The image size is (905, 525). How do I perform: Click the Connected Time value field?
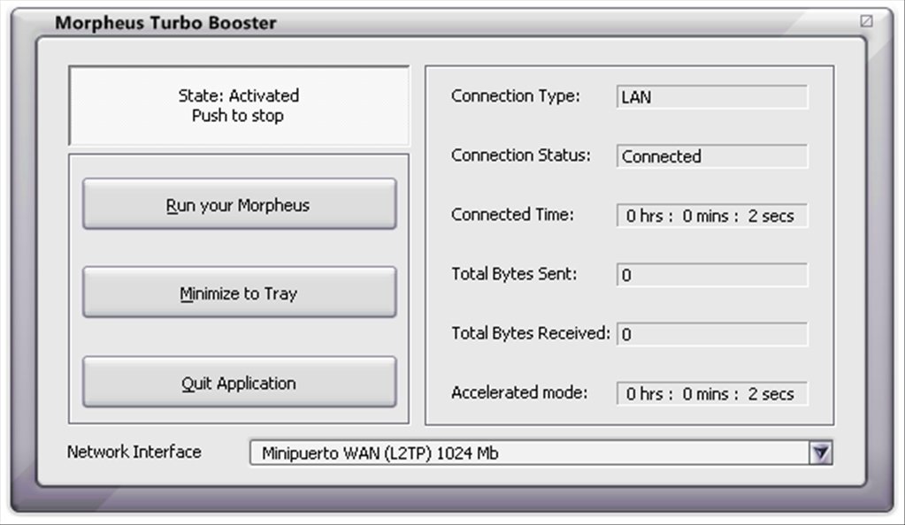(711, 216)
